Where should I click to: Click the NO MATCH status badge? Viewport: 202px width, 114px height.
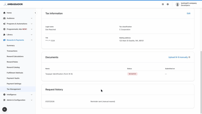click(132, 74)
